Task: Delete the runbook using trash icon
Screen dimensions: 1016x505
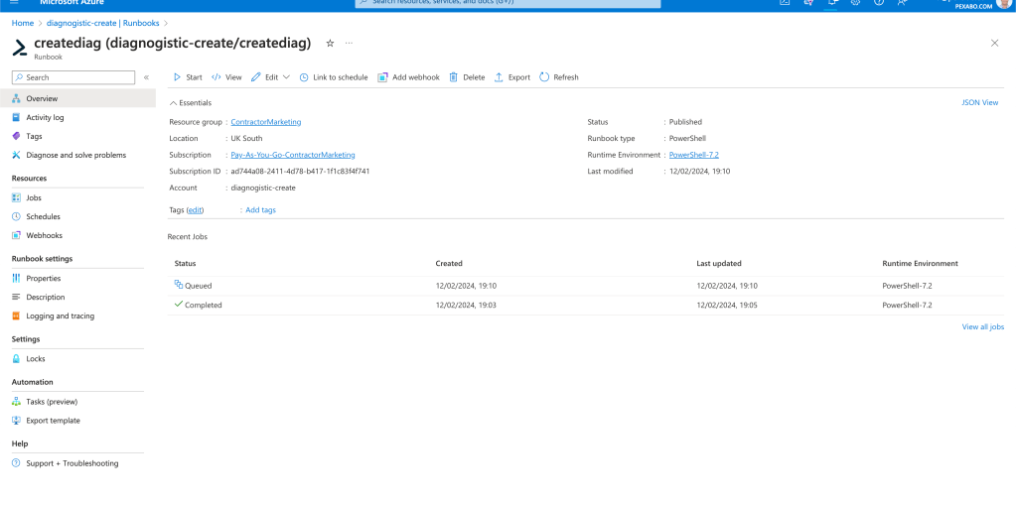Action: point(454,77)
